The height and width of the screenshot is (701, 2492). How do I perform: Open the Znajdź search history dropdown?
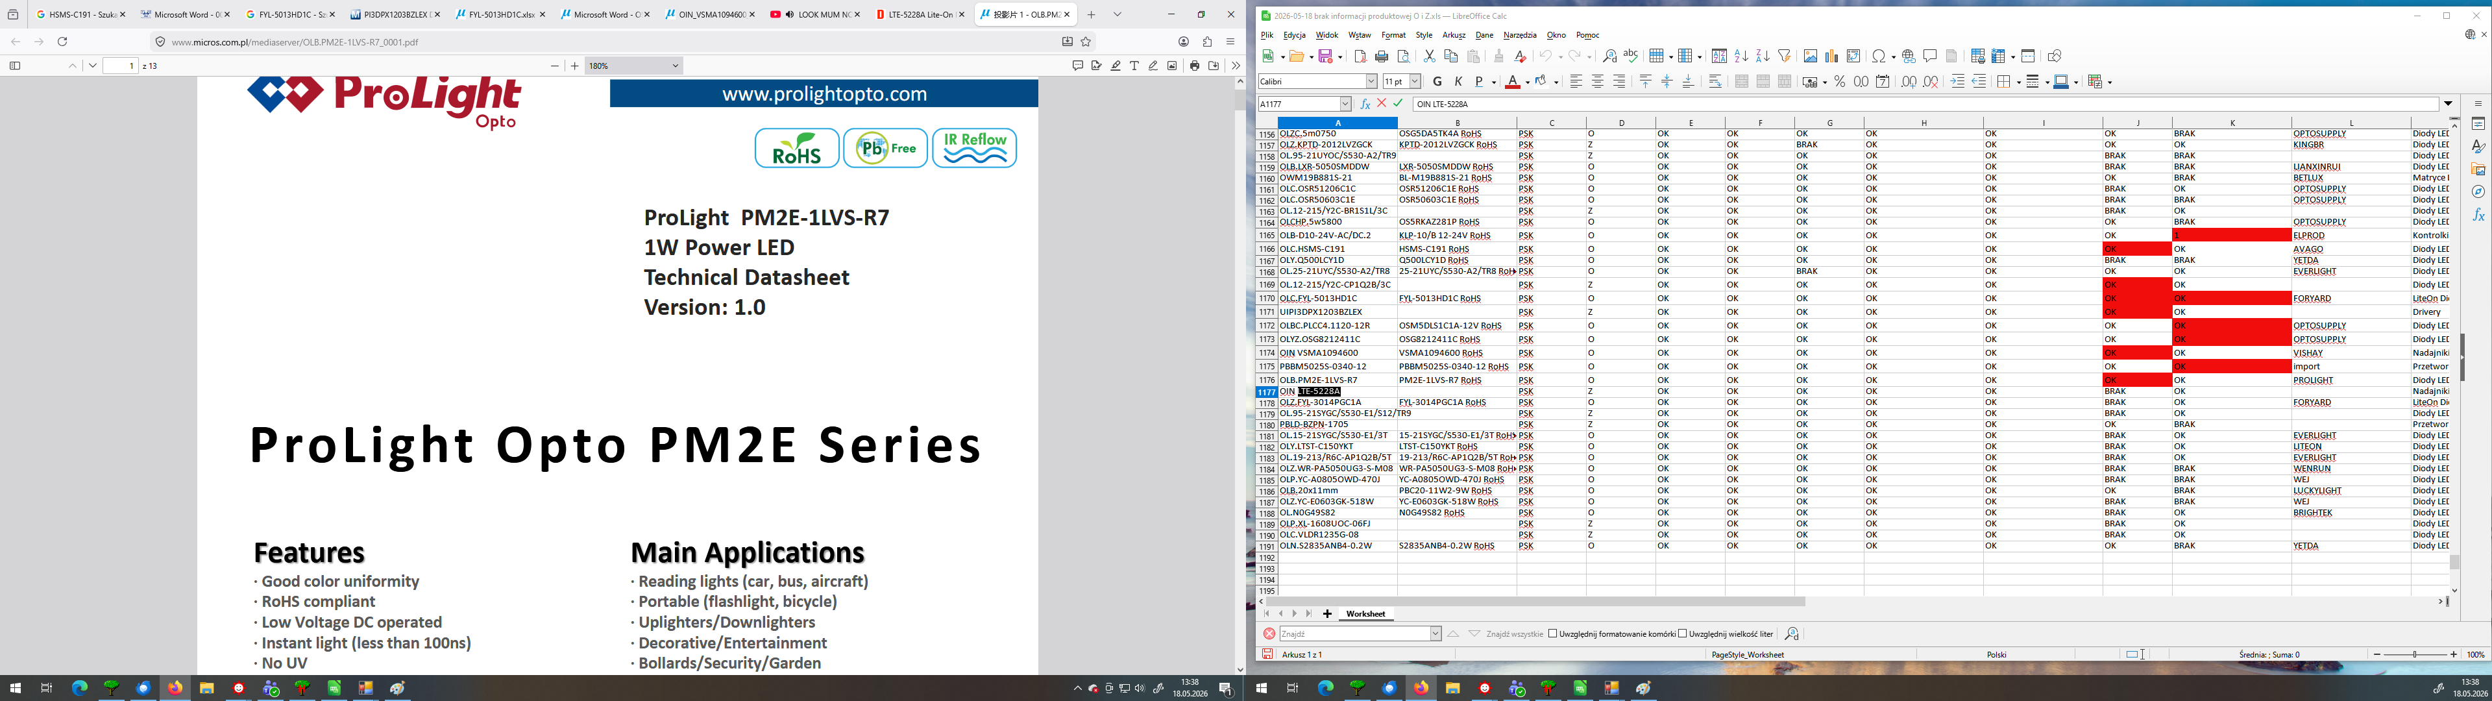(x=1435, y=634)
